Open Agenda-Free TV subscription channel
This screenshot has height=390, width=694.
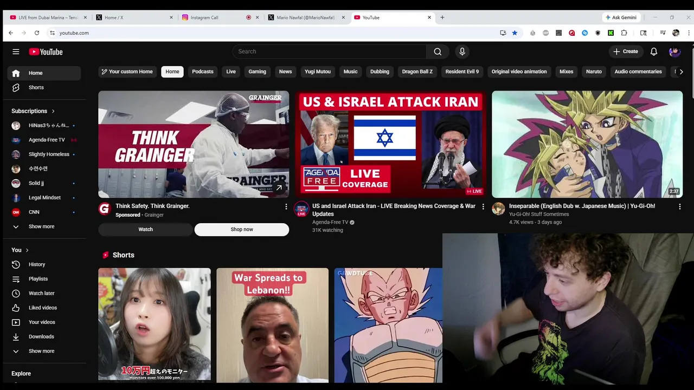click(44, 140)
